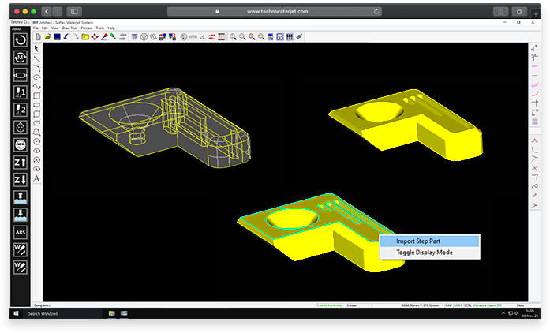
Task: Click the Search Windows taskbar field
Action: click(62, 313)
